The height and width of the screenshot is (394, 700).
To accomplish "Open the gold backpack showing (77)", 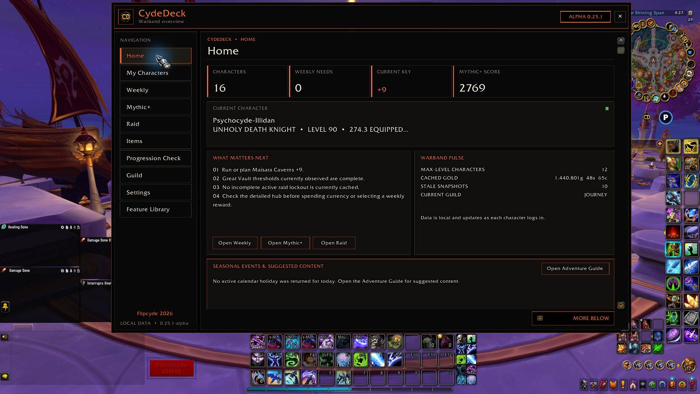I will 689,365.
